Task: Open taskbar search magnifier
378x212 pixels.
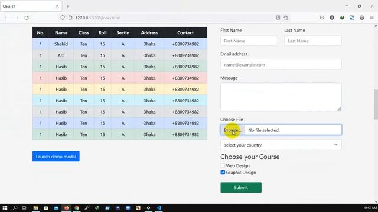Action: coord(15,208)
